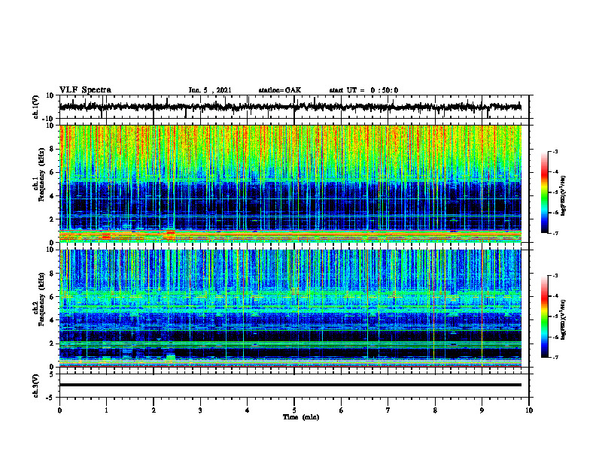Click the "-7" label on ch.1 color bar
The height and width of the screenshot is (460, 596).
coord(555,233)
